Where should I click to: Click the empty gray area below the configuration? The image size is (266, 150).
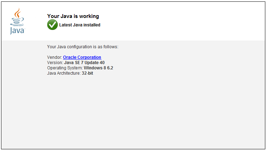[x=141, y=113]
